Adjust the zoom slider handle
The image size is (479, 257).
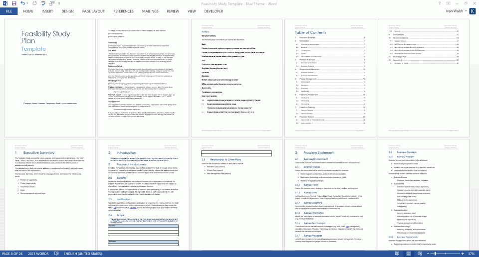point(435,254)
